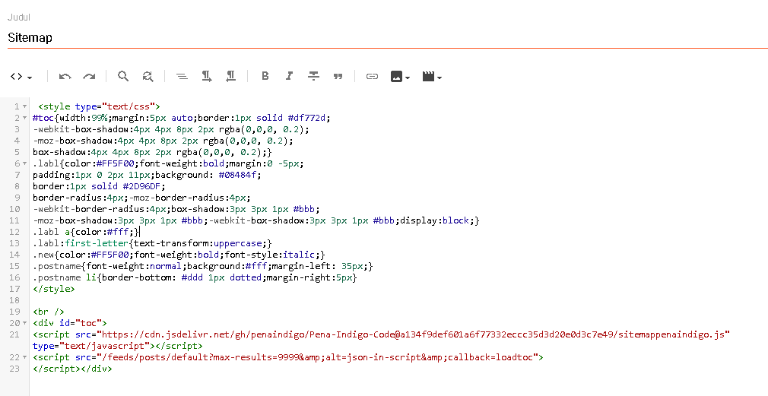Click 'text-transform:uppercase' on line 13
Viewport: 768px width, 396px height.
click(x=198, y=243)
